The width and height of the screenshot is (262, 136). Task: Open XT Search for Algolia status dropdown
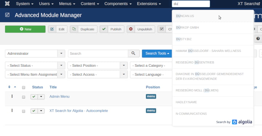tap(41, 111)
